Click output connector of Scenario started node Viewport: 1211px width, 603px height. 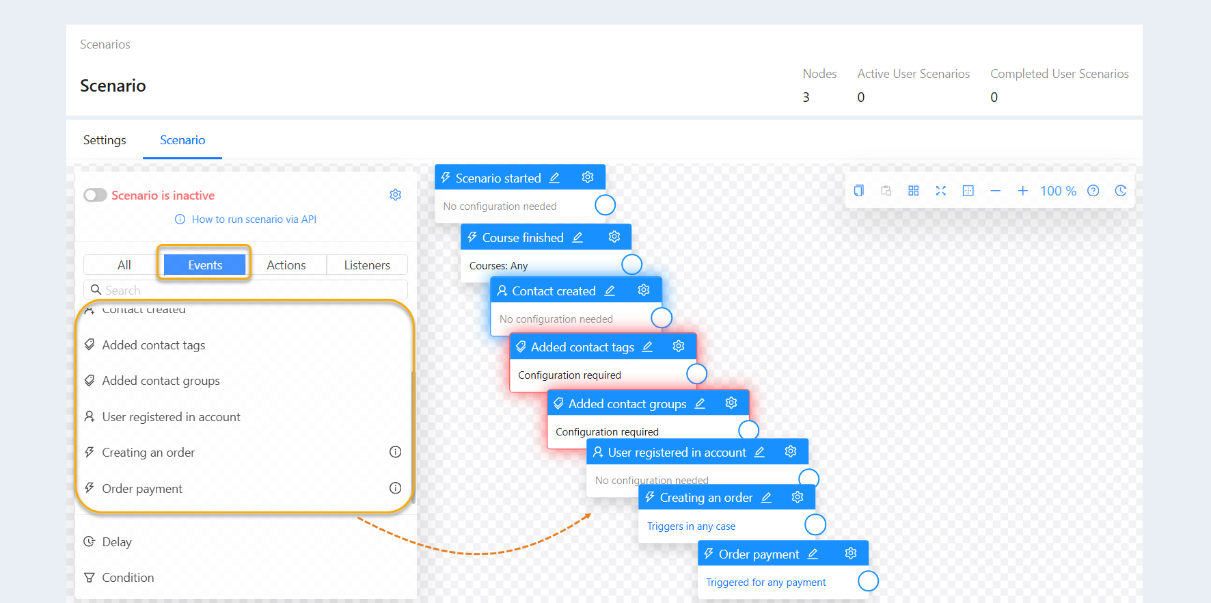tap(605, 204)
